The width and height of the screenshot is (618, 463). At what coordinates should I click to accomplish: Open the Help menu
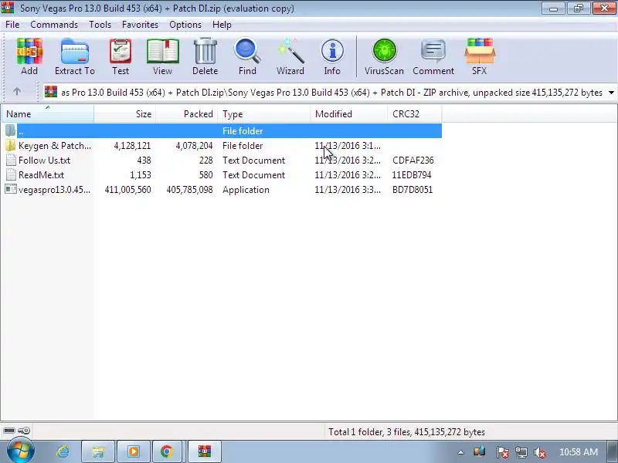point(222,25)
